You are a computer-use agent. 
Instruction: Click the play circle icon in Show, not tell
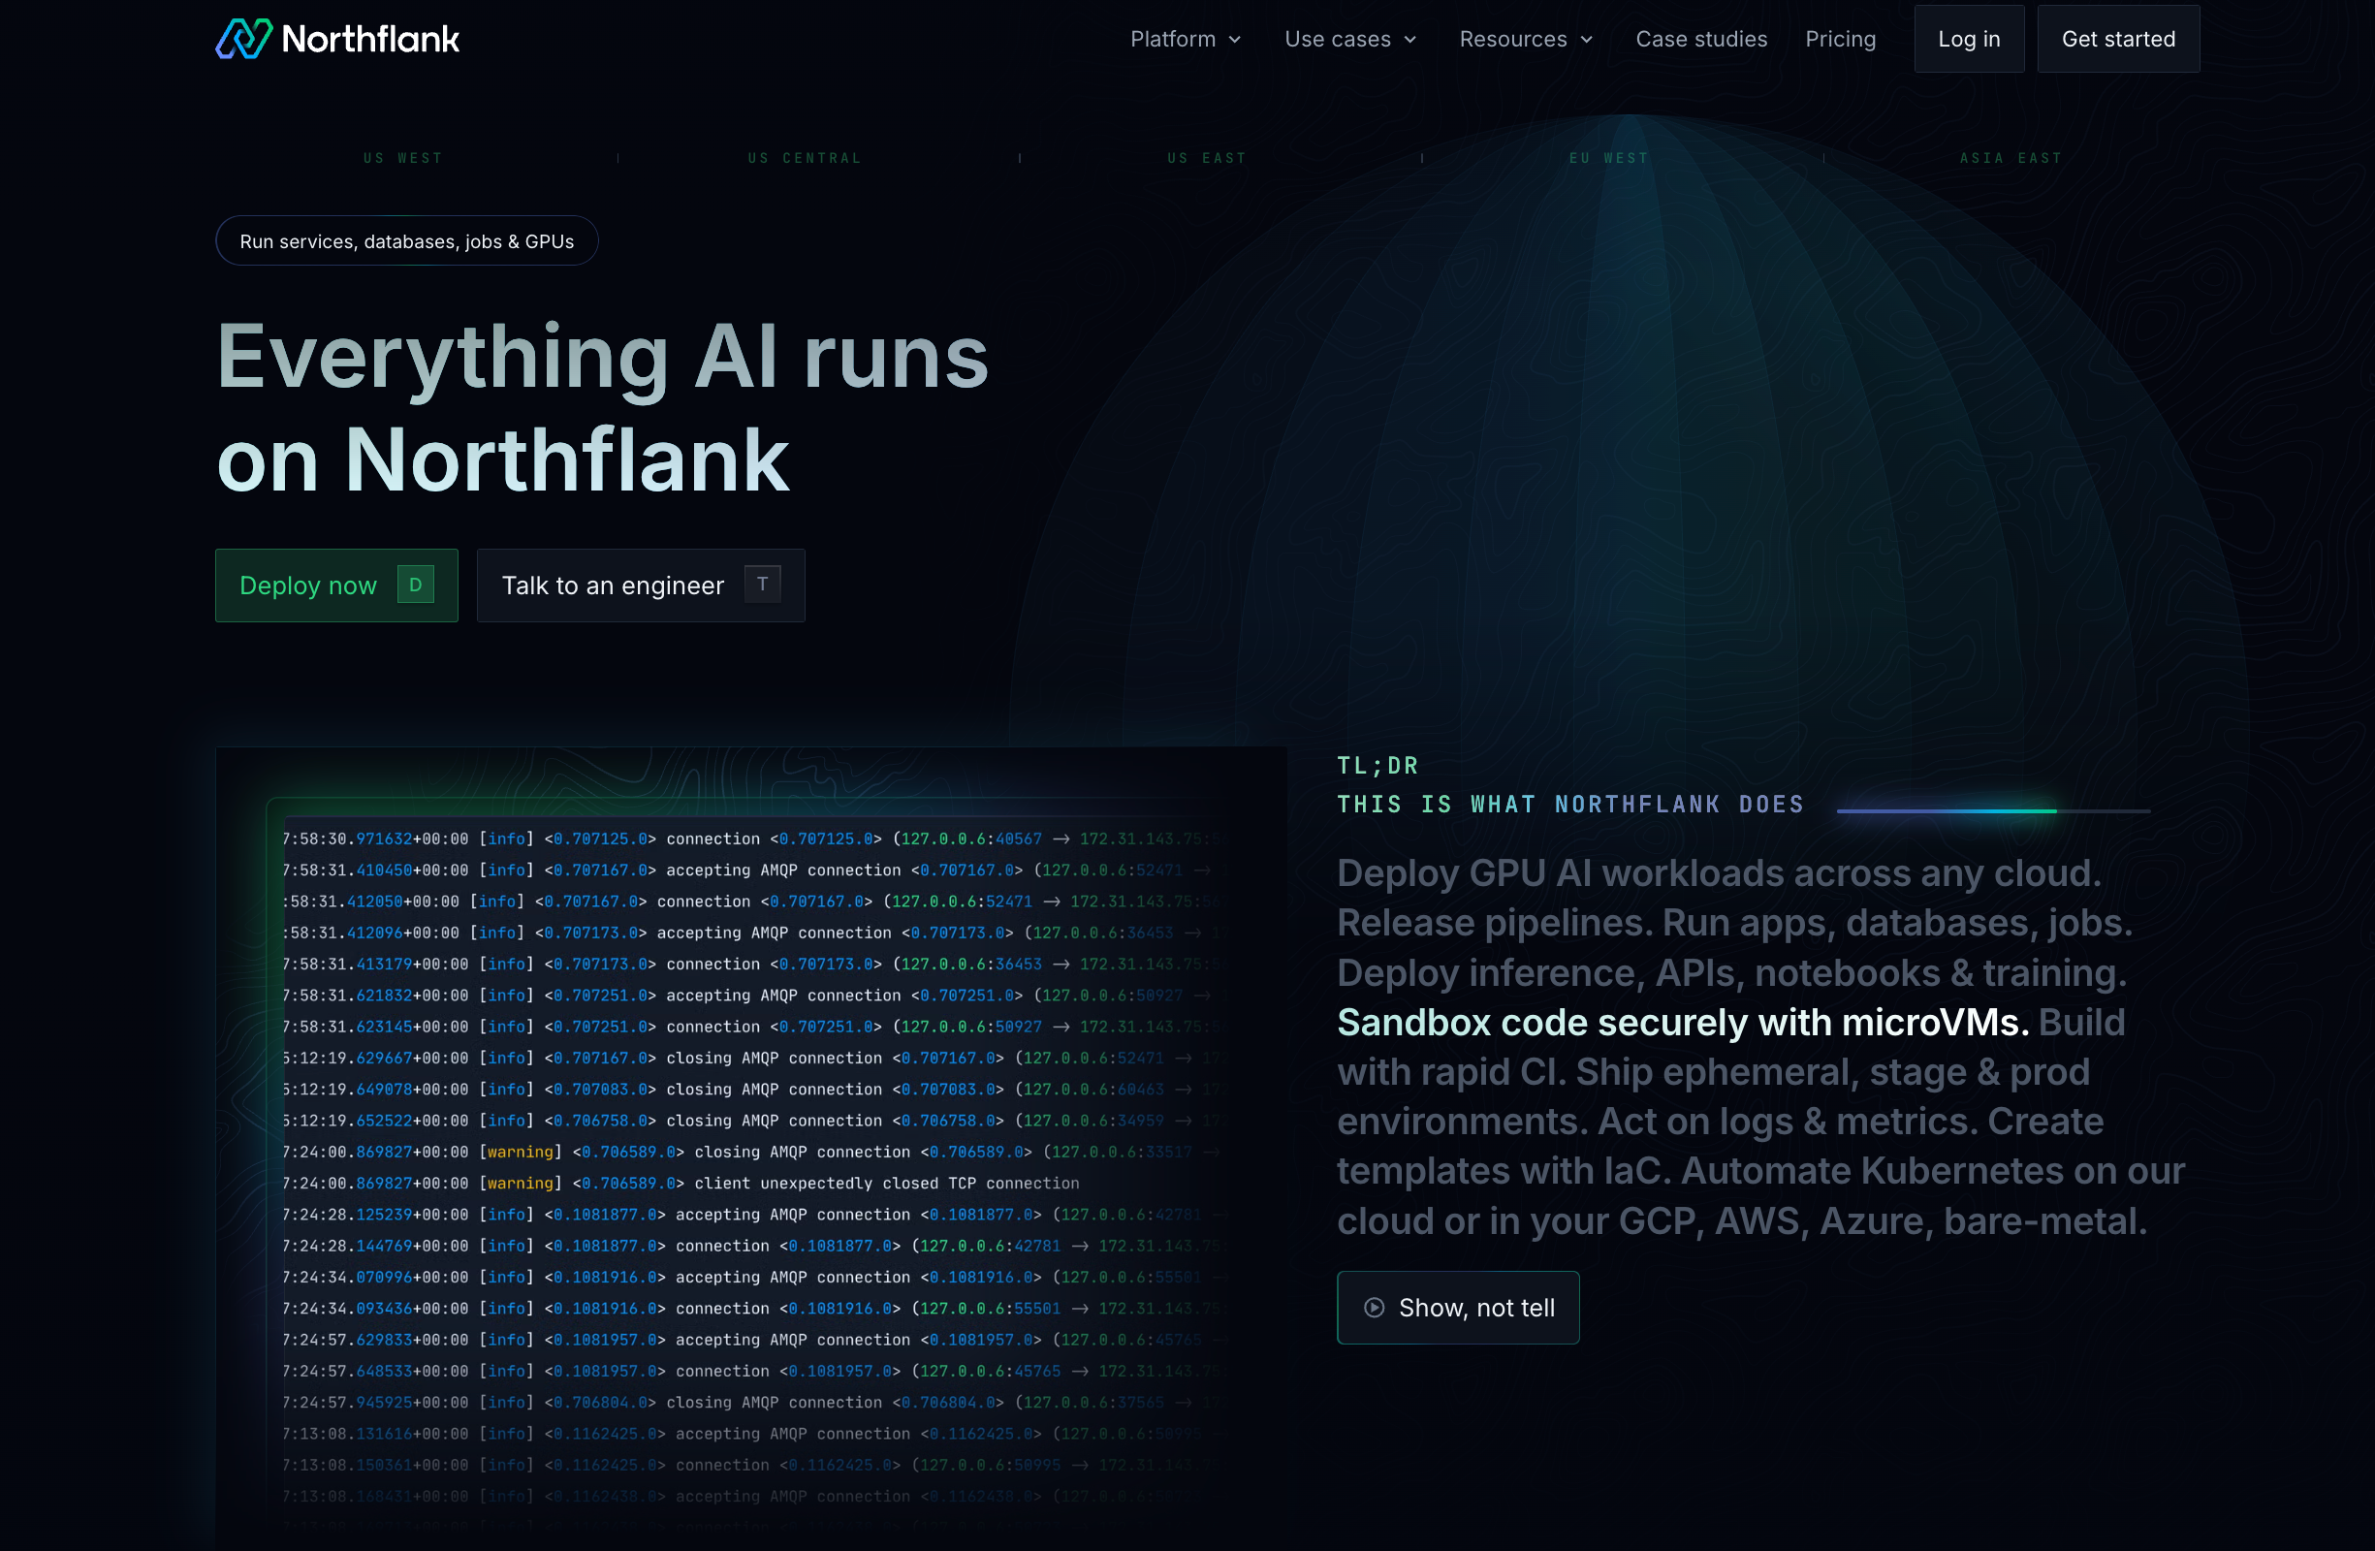click(x=1375, y=1308)
